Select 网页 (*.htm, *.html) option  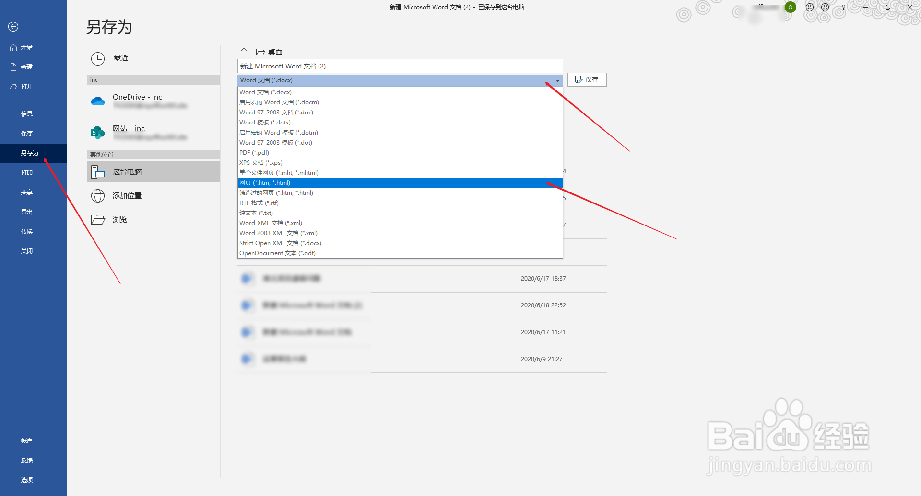(x=400, y=183)
